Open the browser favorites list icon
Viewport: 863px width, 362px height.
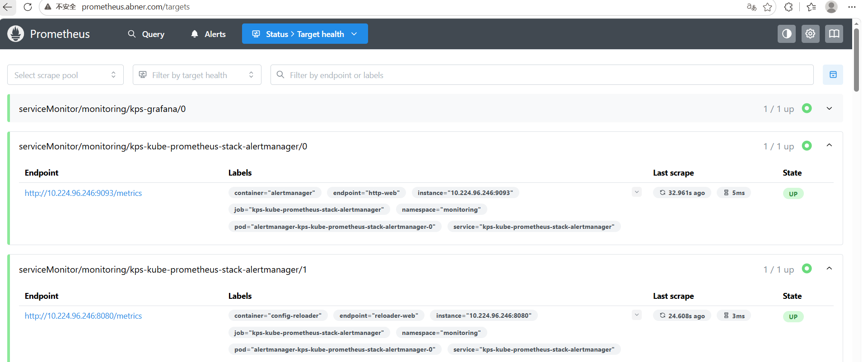[812, 7]
